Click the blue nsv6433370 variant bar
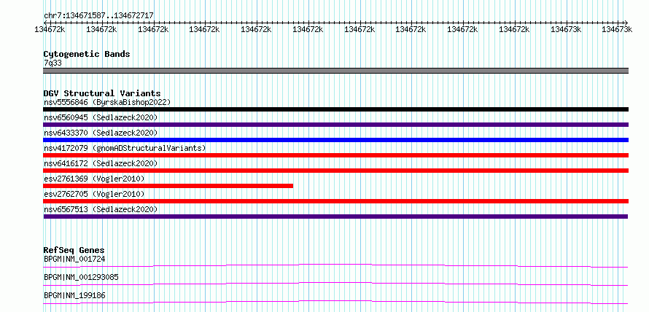This screenshot has height=312, width=649. 335,140
